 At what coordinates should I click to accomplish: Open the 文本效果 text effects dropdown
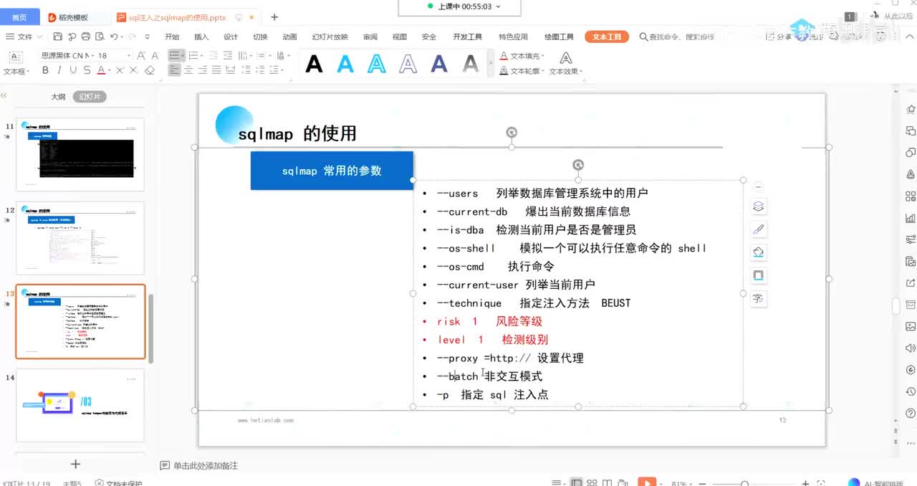tap(566, 72)
